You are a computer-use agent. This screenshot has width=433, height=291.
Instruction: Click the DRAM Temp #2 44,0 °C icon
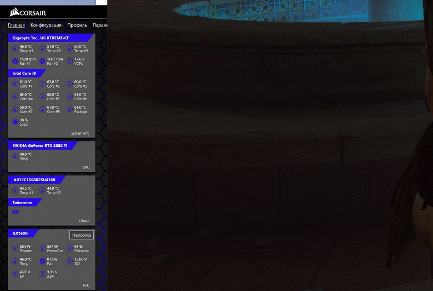(42, 190)
